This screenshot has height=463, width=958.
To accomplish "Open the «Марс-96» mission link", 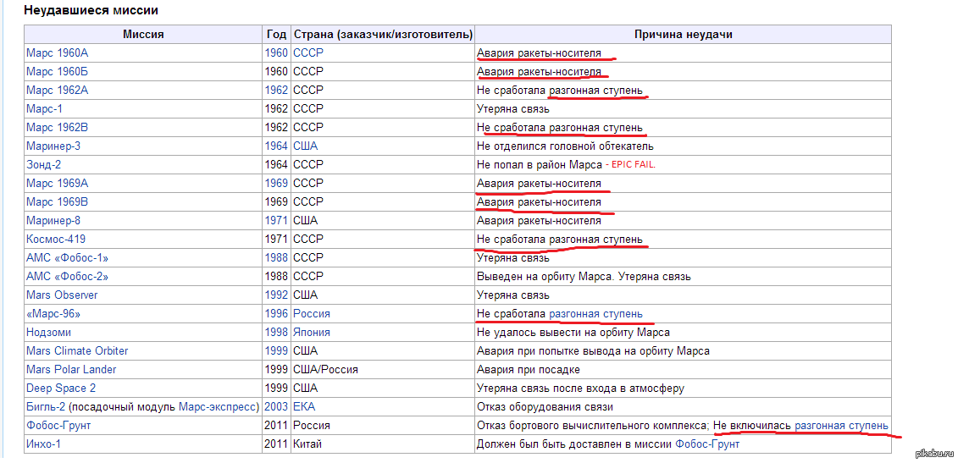I will click(53, 313).
